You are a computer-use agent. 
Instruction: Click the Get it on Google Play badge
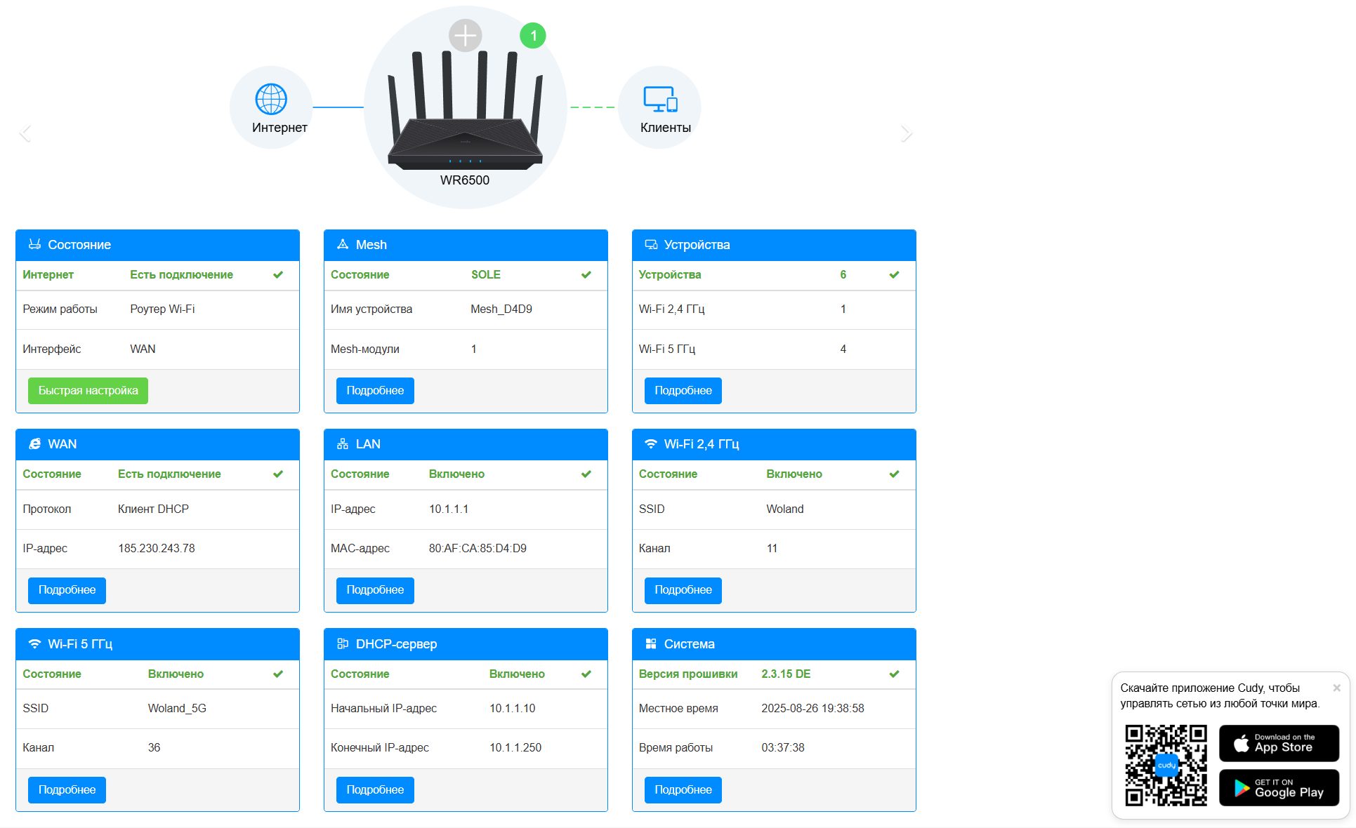click(1279, 788)
